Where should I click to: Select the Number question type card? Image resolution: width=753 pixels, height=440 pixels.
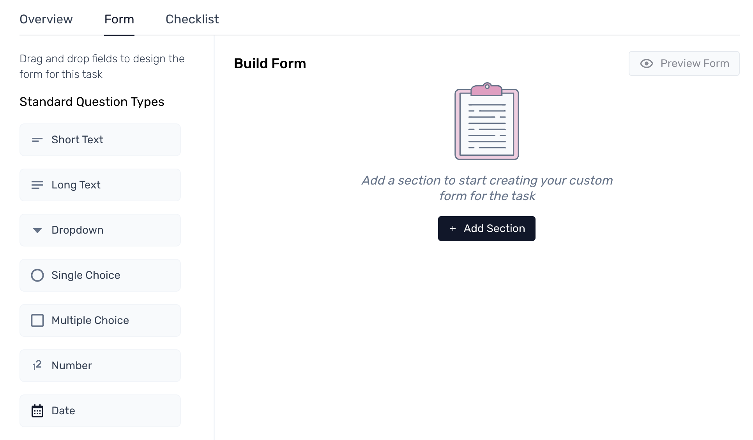tap(100, 366)
